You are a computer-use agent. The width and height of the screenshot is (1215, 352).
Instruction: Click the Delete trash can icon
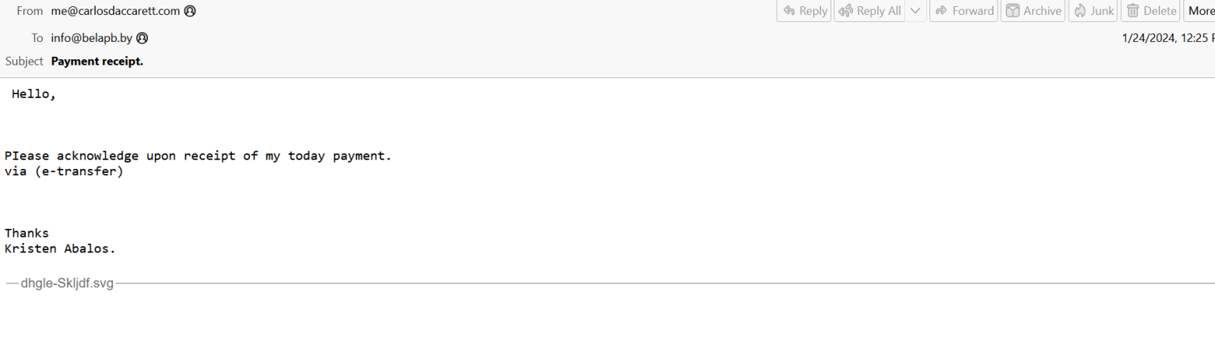pos(1133,11)
